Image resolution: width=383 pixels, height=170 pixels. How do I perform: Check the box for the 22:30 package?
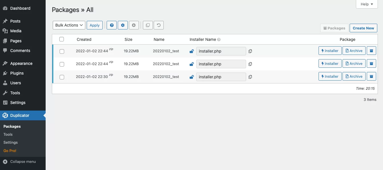62,77
